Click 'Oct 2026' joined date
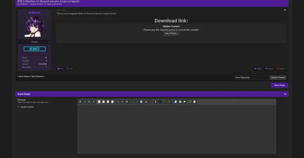The image size is (304, 158). pyautogui.click(x=43, y=64)
